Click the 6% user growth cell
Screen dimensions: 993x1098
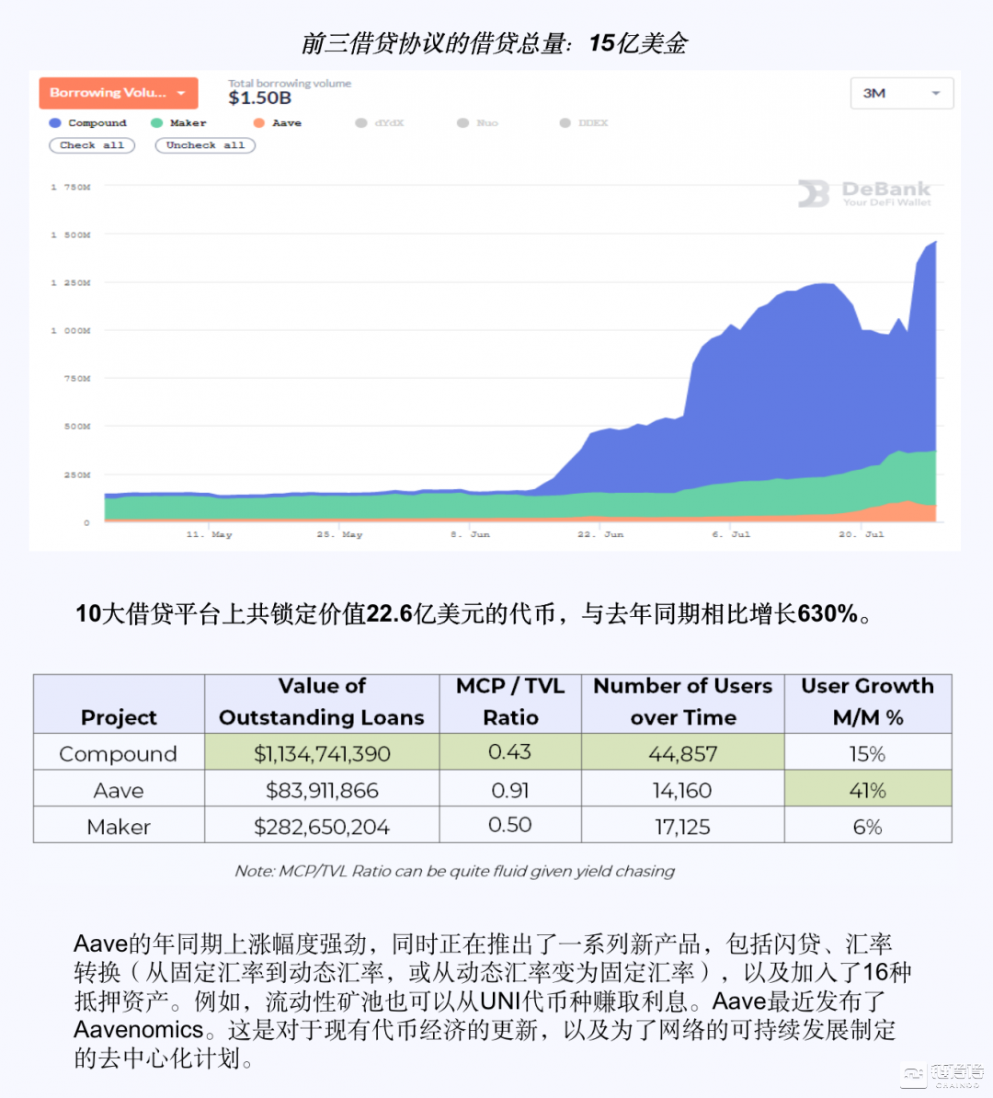pos(868,826)
